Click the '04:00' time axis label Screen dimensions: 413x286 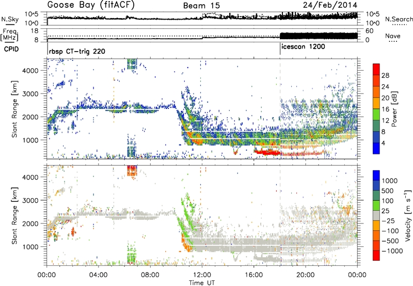pyautogui.click(x=99, y=275)
